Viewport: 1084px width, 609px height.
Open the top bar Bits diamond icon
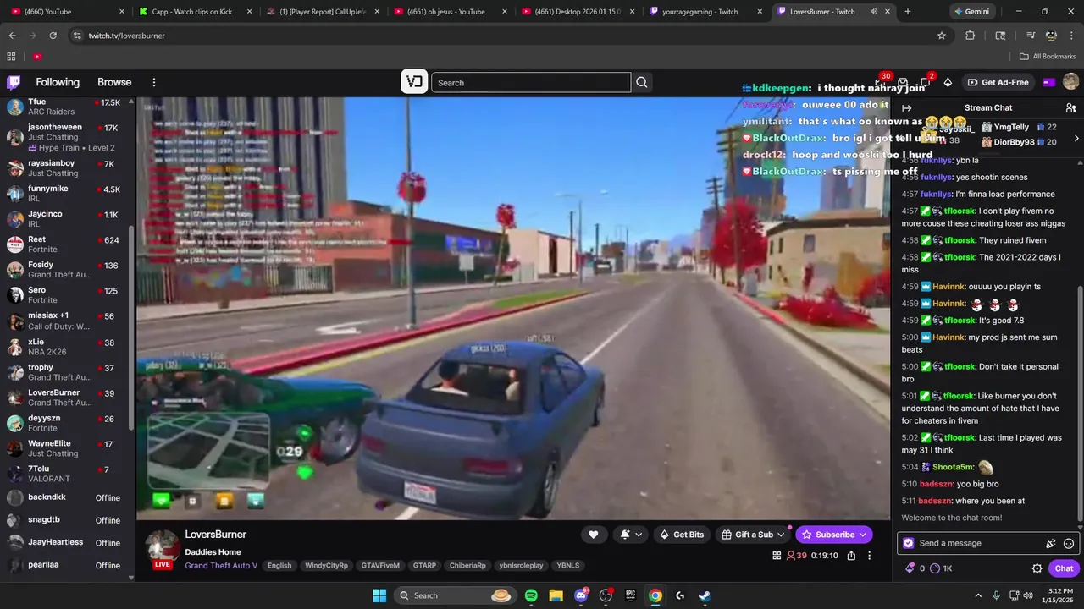point(948,82)
